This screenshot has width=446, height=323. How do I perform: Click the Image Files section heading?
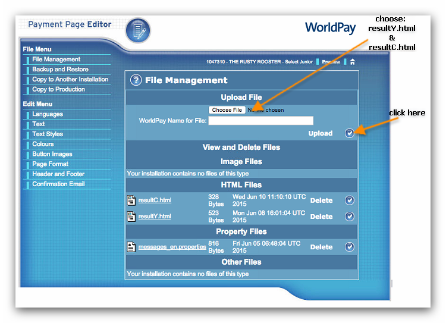pos(241,162)
